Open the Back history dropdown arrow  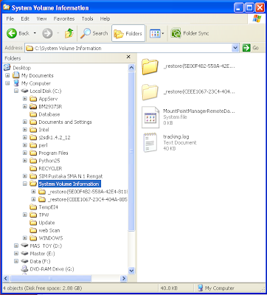coord(35,33)
